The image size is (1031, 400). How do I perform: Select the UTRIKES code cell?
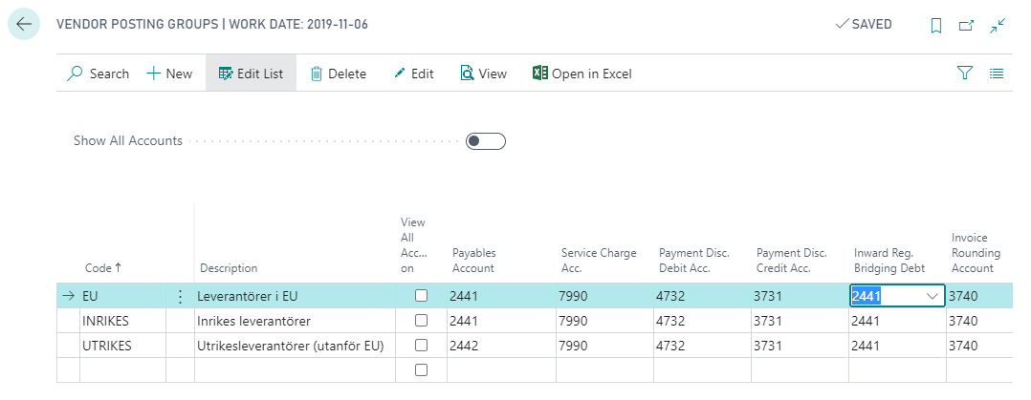pyautogui.click(x=122, y=347)
